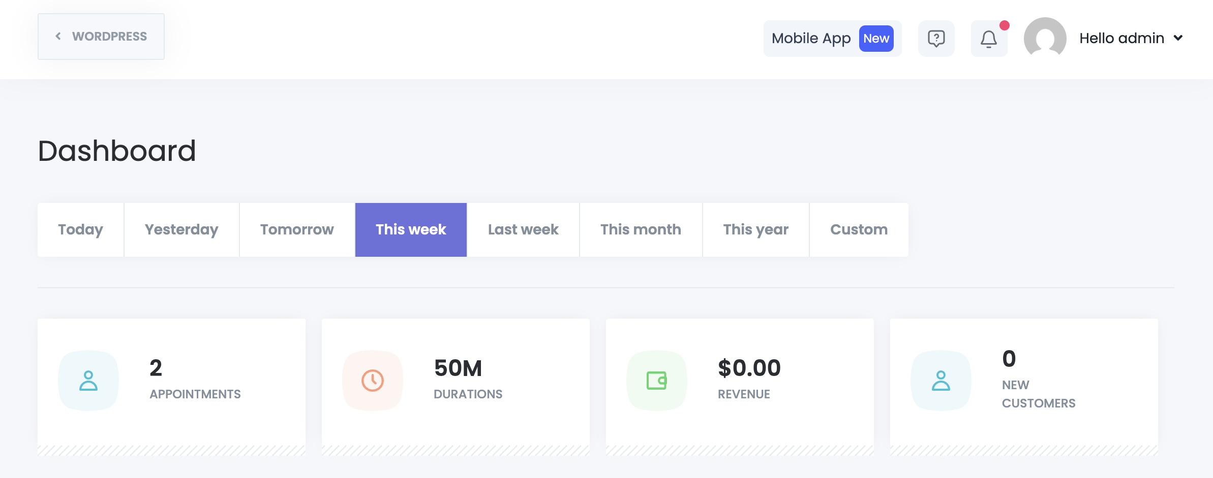The width and height of the screenshot is (1213, 478).
Task: Click the New Customers person icon
Action: coord(941,380)
